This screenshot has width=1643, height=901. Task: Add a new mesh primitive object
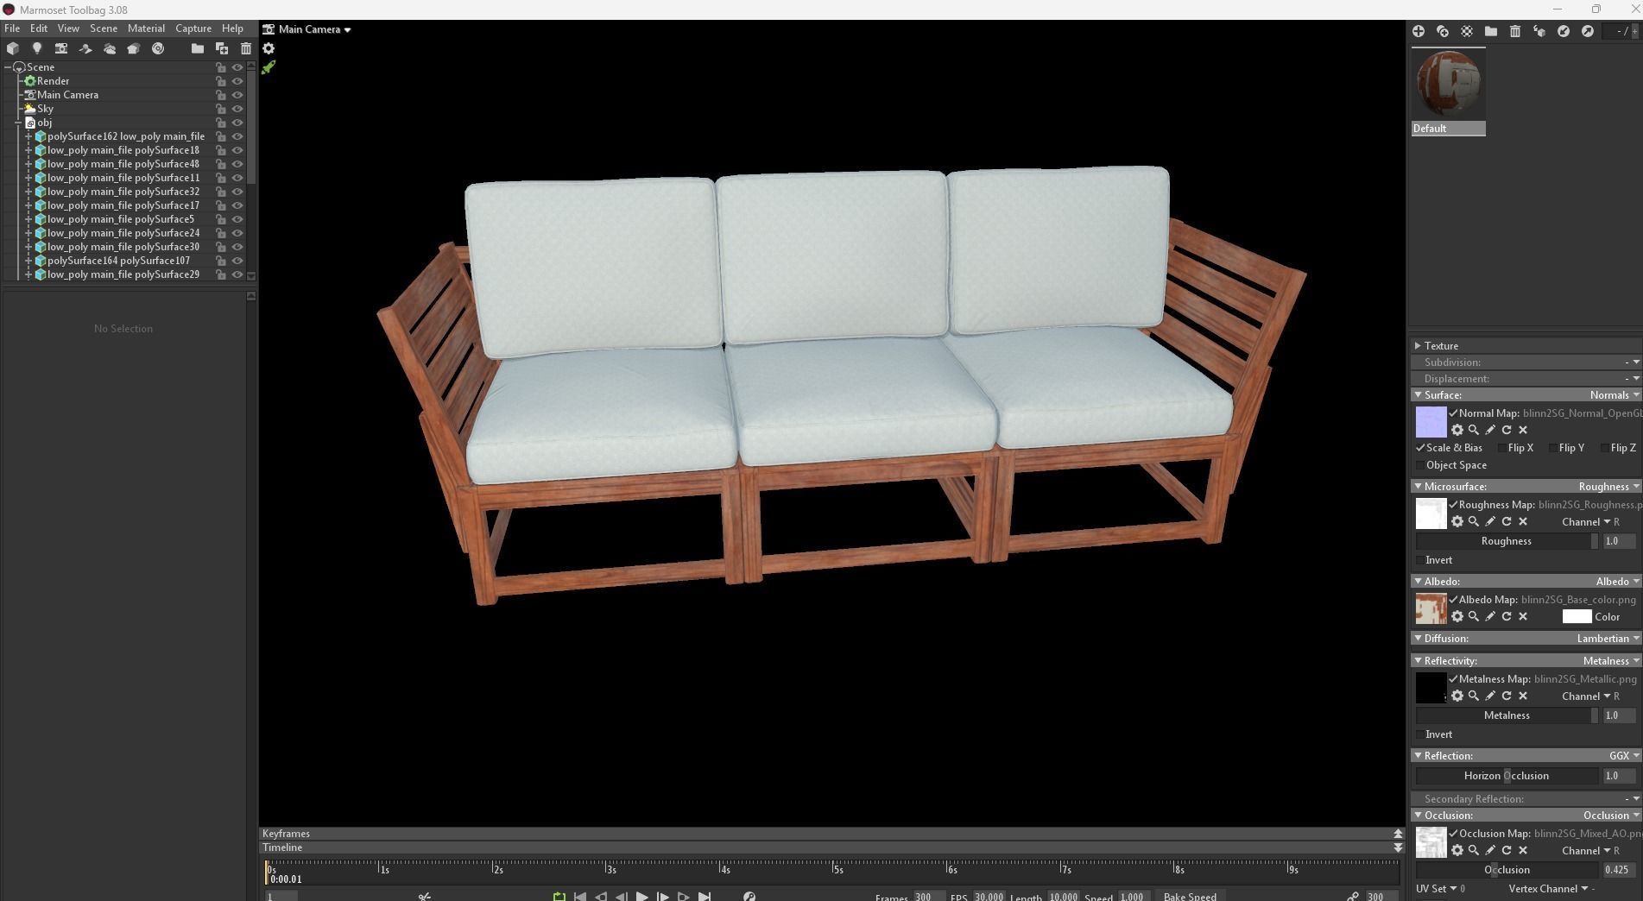click(13, 49)
